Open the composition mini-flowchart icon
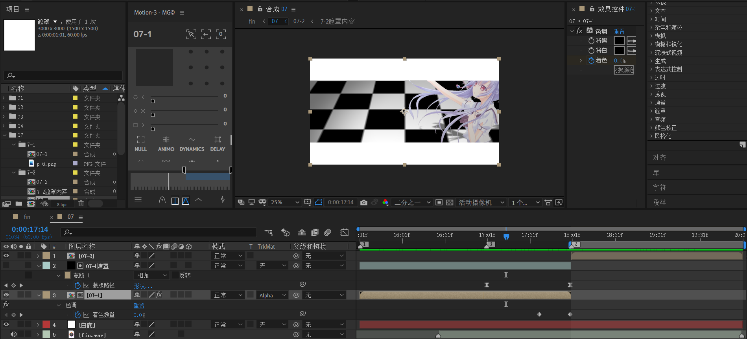This screenshot has width=747, height=339. (269, 233)
